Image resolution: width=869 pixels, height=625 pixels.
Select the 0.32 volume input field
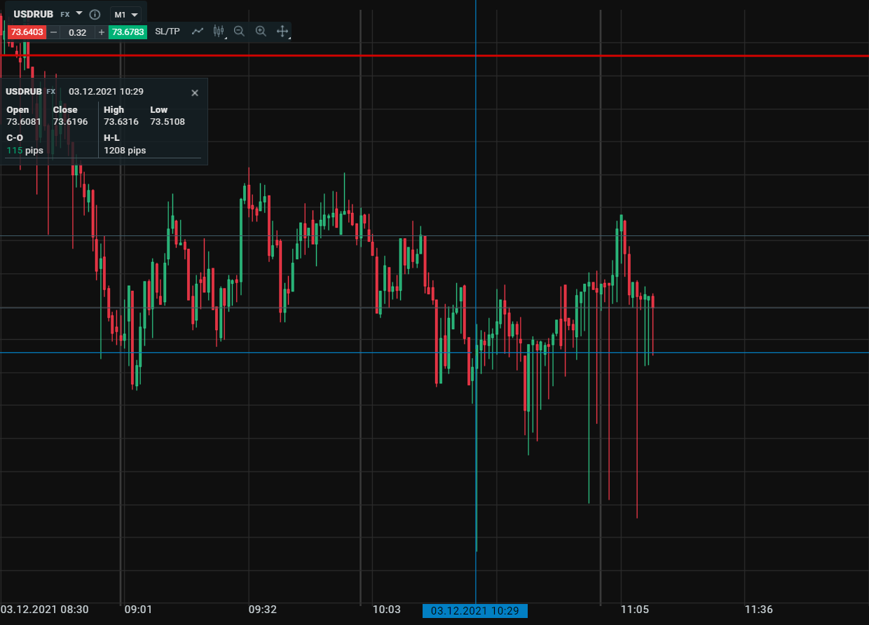tap(77, 32)
